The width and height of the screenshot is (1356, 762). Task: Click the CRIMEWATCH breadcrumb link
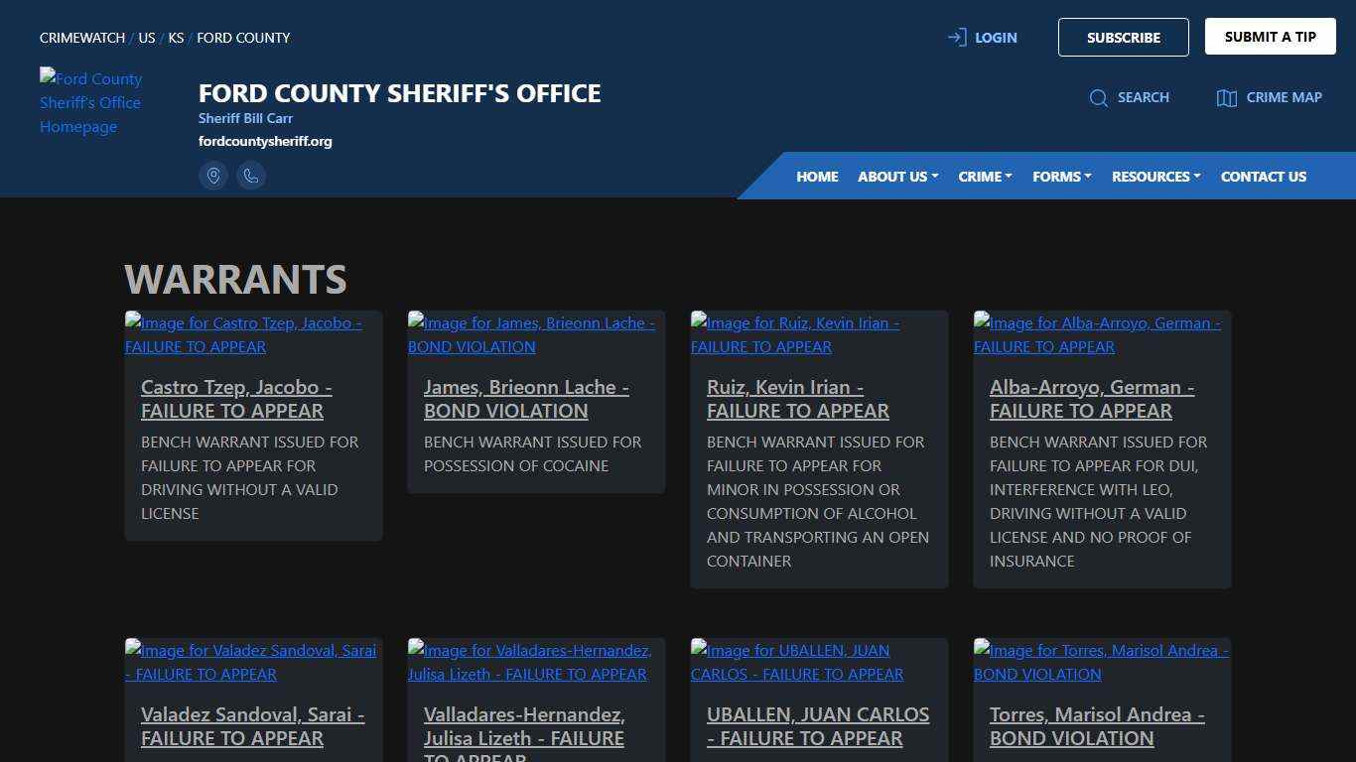click(x=82, y=38)
